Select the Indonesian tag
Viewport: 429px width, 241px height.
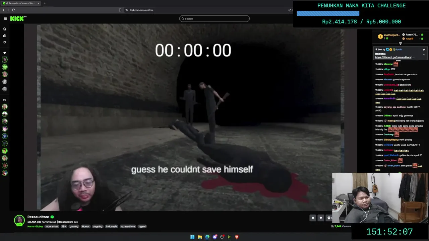(x=52, y=227)
